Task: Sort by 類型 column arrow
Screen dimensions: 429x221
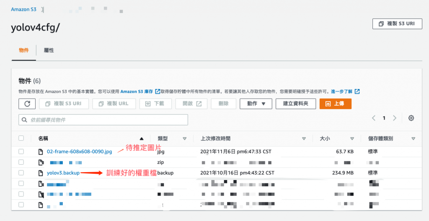Action: click(185, 139)
